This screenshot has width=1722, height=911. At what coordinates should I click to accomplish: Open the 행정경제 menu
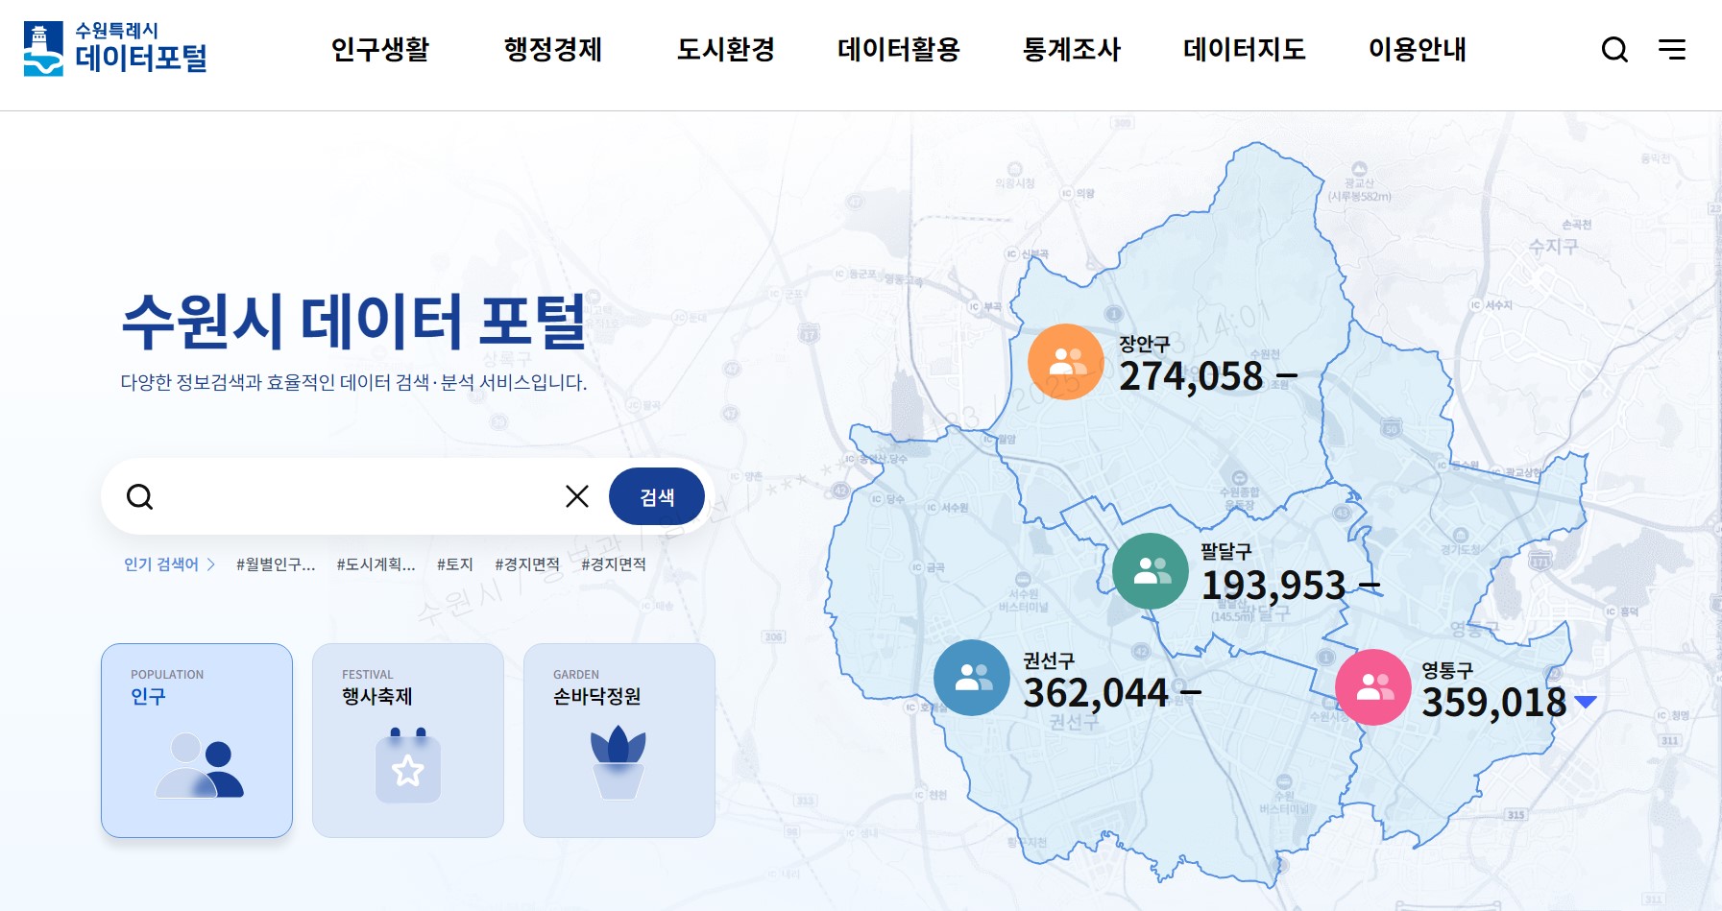pos(552,50)
